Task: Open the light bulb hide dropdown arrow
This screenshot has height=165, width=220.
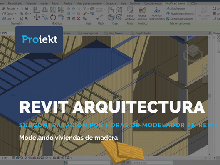Action: (88, 8)
